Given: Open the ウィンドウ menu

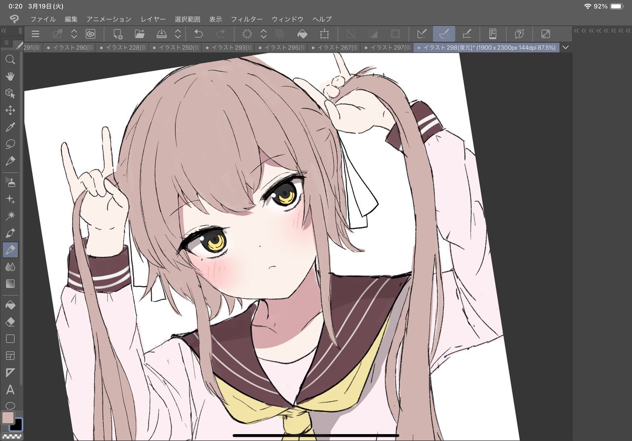Looking at the screenshot, I should 288,19.
